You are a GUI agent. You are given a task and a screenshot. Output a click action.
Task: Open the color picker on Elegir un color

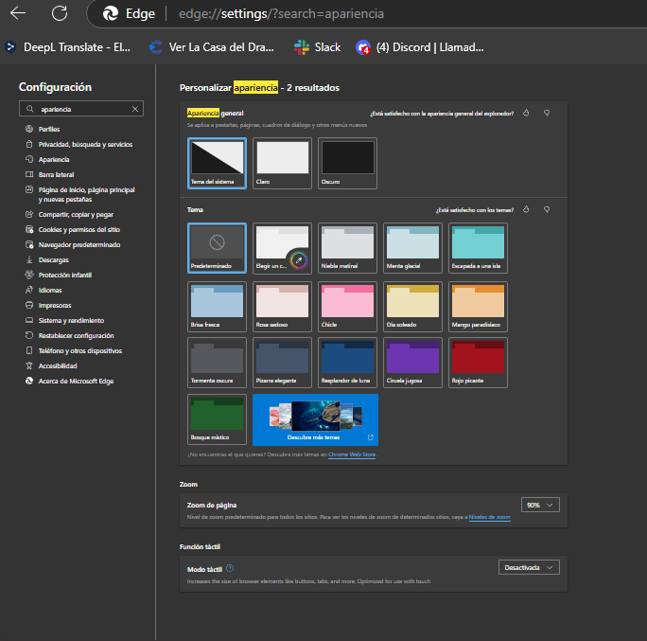coord(299,259)
